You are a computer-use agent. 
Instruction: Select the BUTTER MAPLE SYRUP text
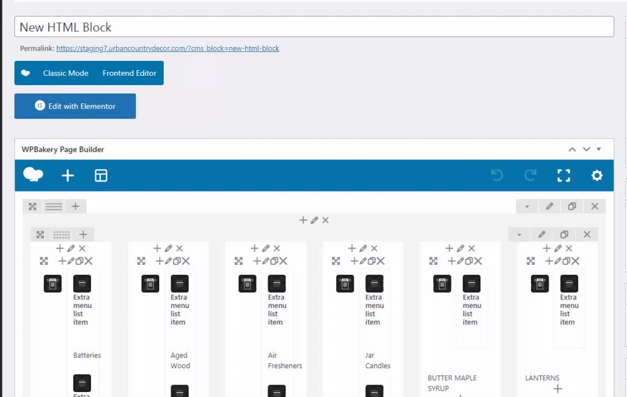click(x=452, y=383)
